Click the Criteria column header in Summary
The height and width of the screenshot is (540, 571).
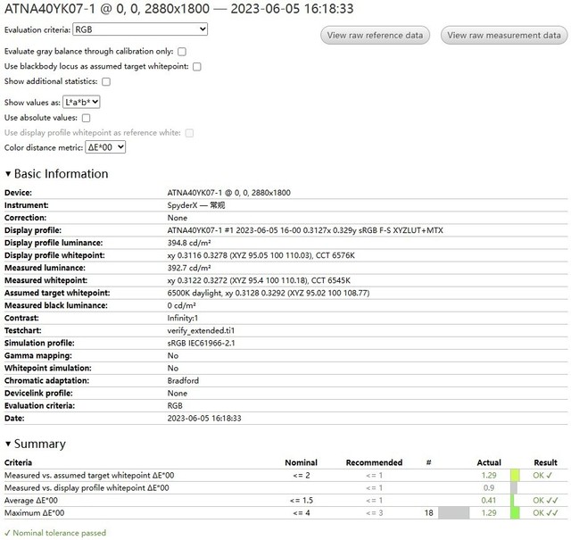coord(19,462)
